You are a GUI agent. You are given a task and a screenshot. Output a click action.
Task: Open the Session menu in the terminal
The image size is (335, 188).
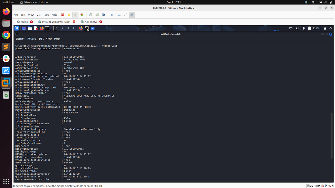point(20,38)
